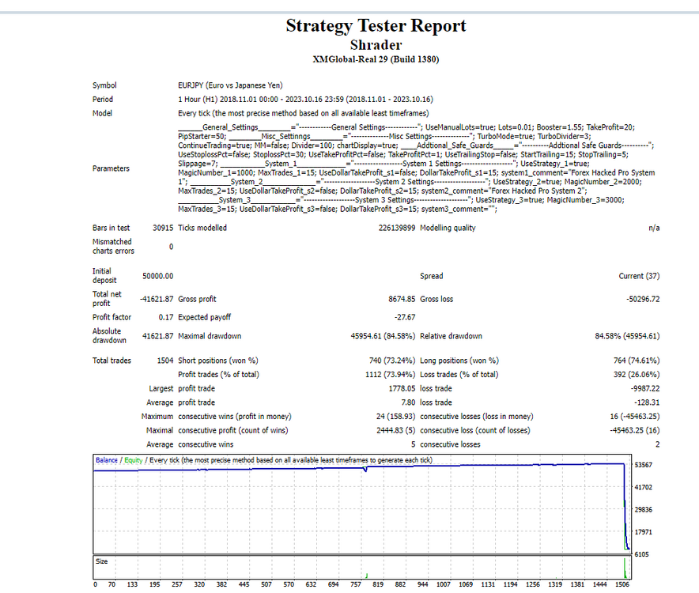Click the Bars in test label

point(111,228)
